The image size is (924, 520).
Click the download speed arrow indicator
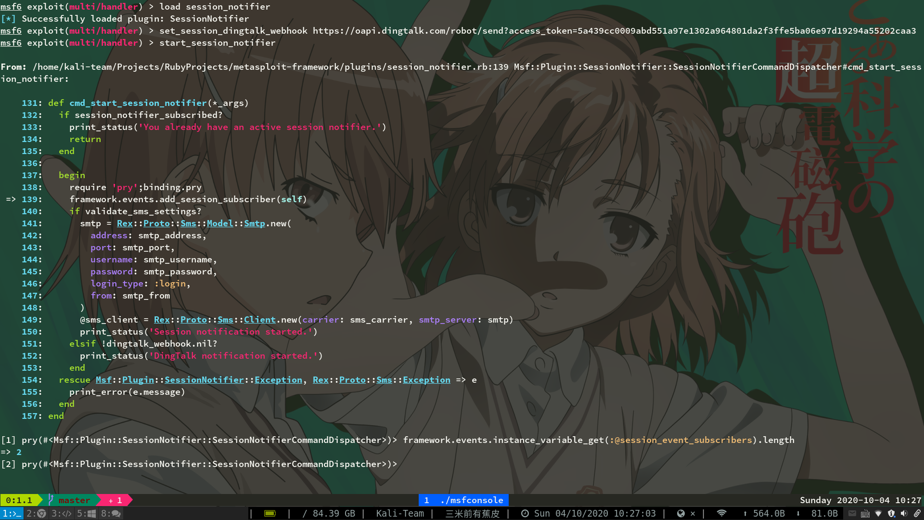[798, 514]
